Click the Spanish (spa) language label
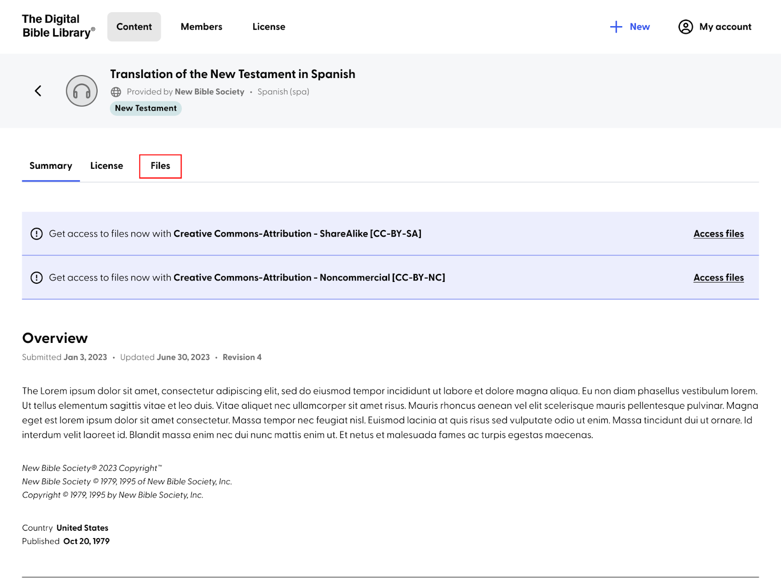Screen dimensions: 781x578 click(x=284, y=92)
